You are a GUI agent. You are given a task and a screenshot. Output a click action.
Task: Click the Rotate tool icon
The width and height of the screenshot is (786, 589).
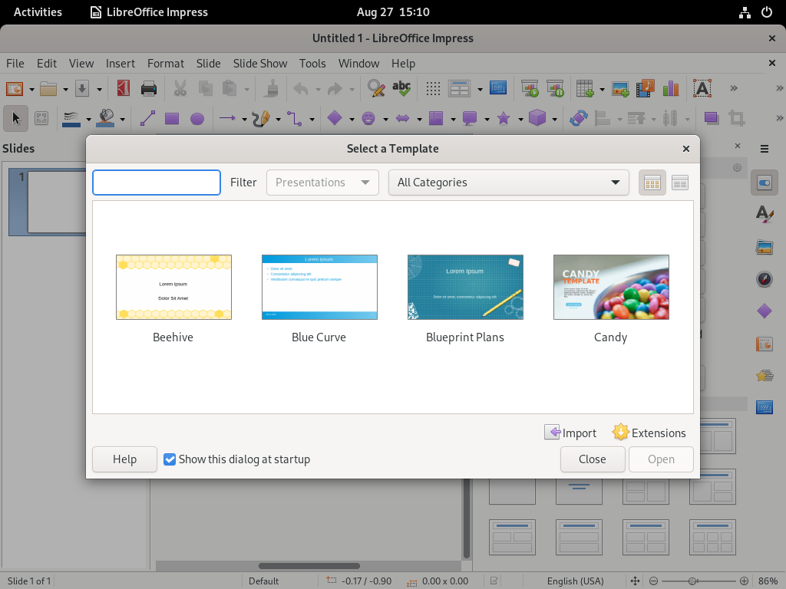coord(578,118)
